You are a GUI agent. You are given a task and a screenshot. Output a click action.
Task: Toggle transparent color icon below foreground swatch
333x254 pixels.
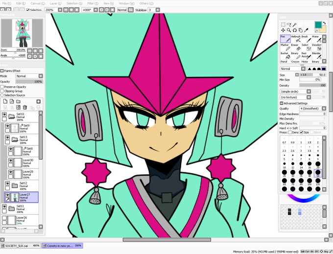[x=316, y=31]
